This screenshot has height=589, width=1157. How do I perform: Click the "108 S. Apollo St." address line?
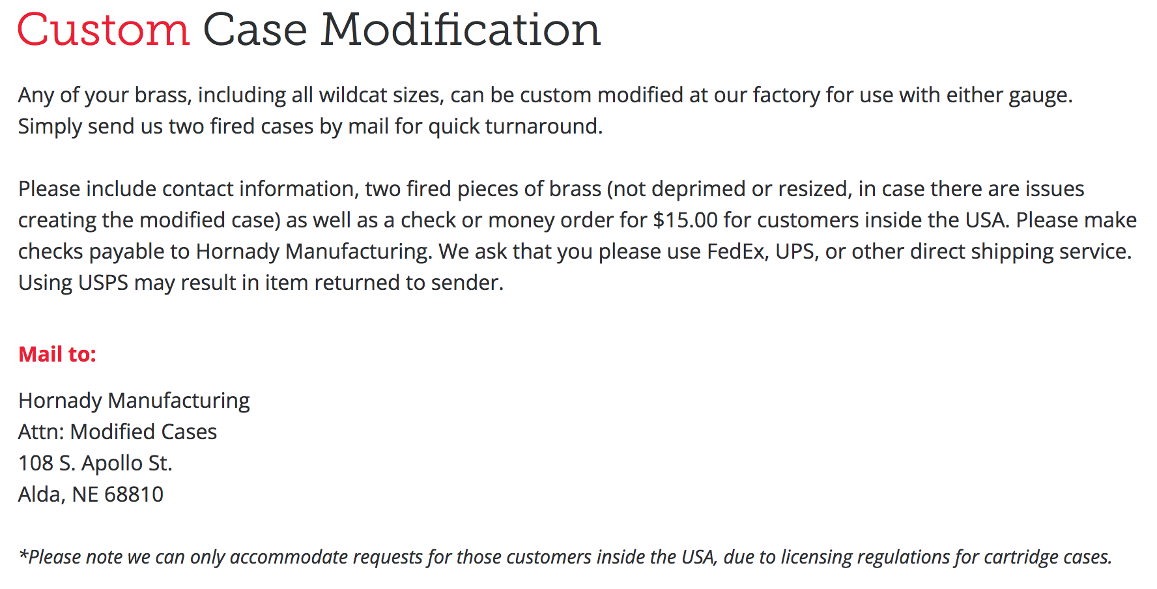coord(95,463)
